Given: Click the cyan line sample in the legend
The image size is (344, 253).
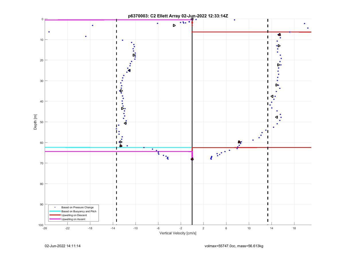Looking at the screenshot, I should (55, 211).
